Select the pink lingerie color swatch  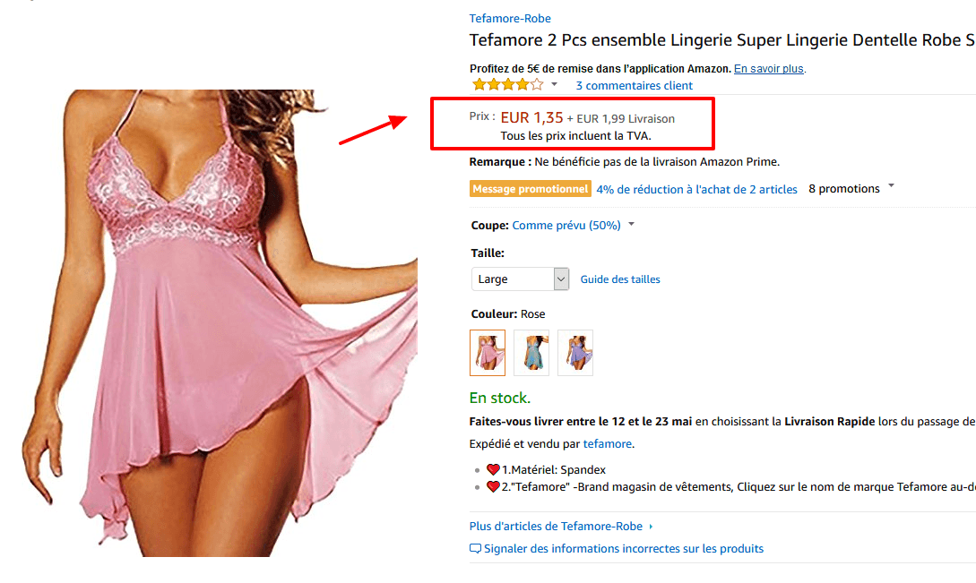tap(487, 353)
